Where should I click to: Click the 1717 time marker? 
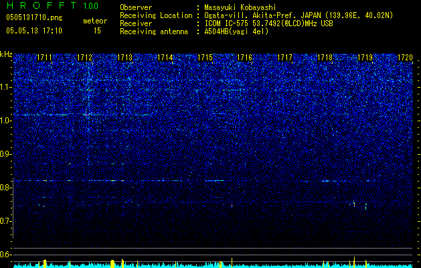pyautogui.click(x=284, y=58)
